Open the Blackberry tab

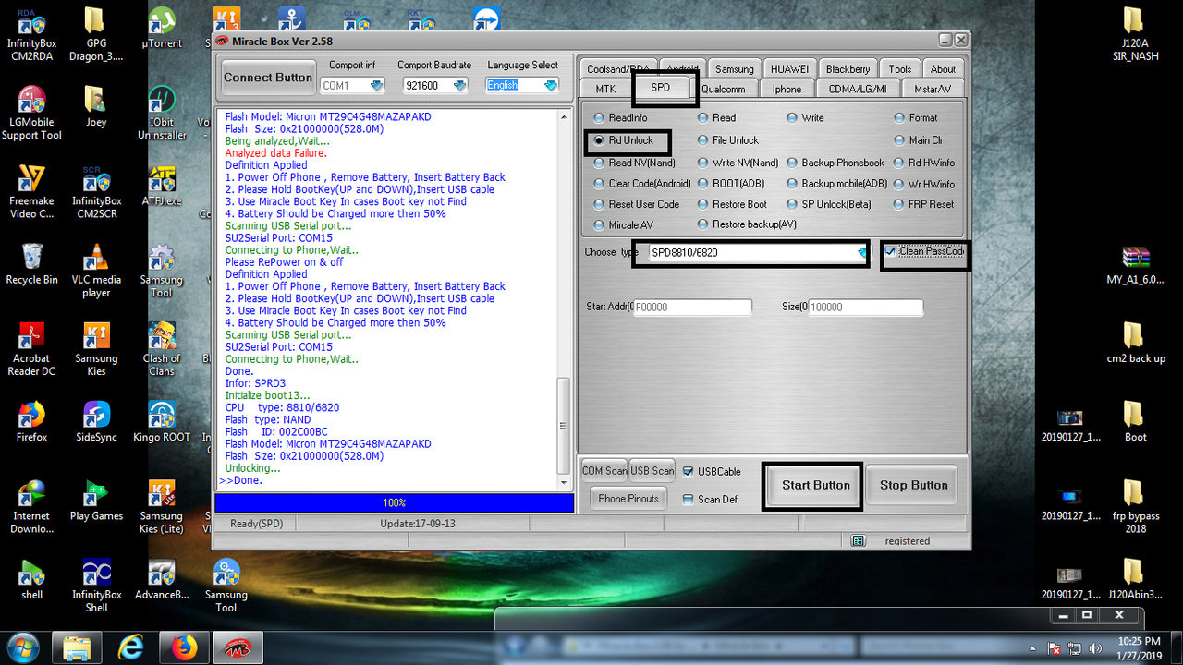tap(848, 69)
